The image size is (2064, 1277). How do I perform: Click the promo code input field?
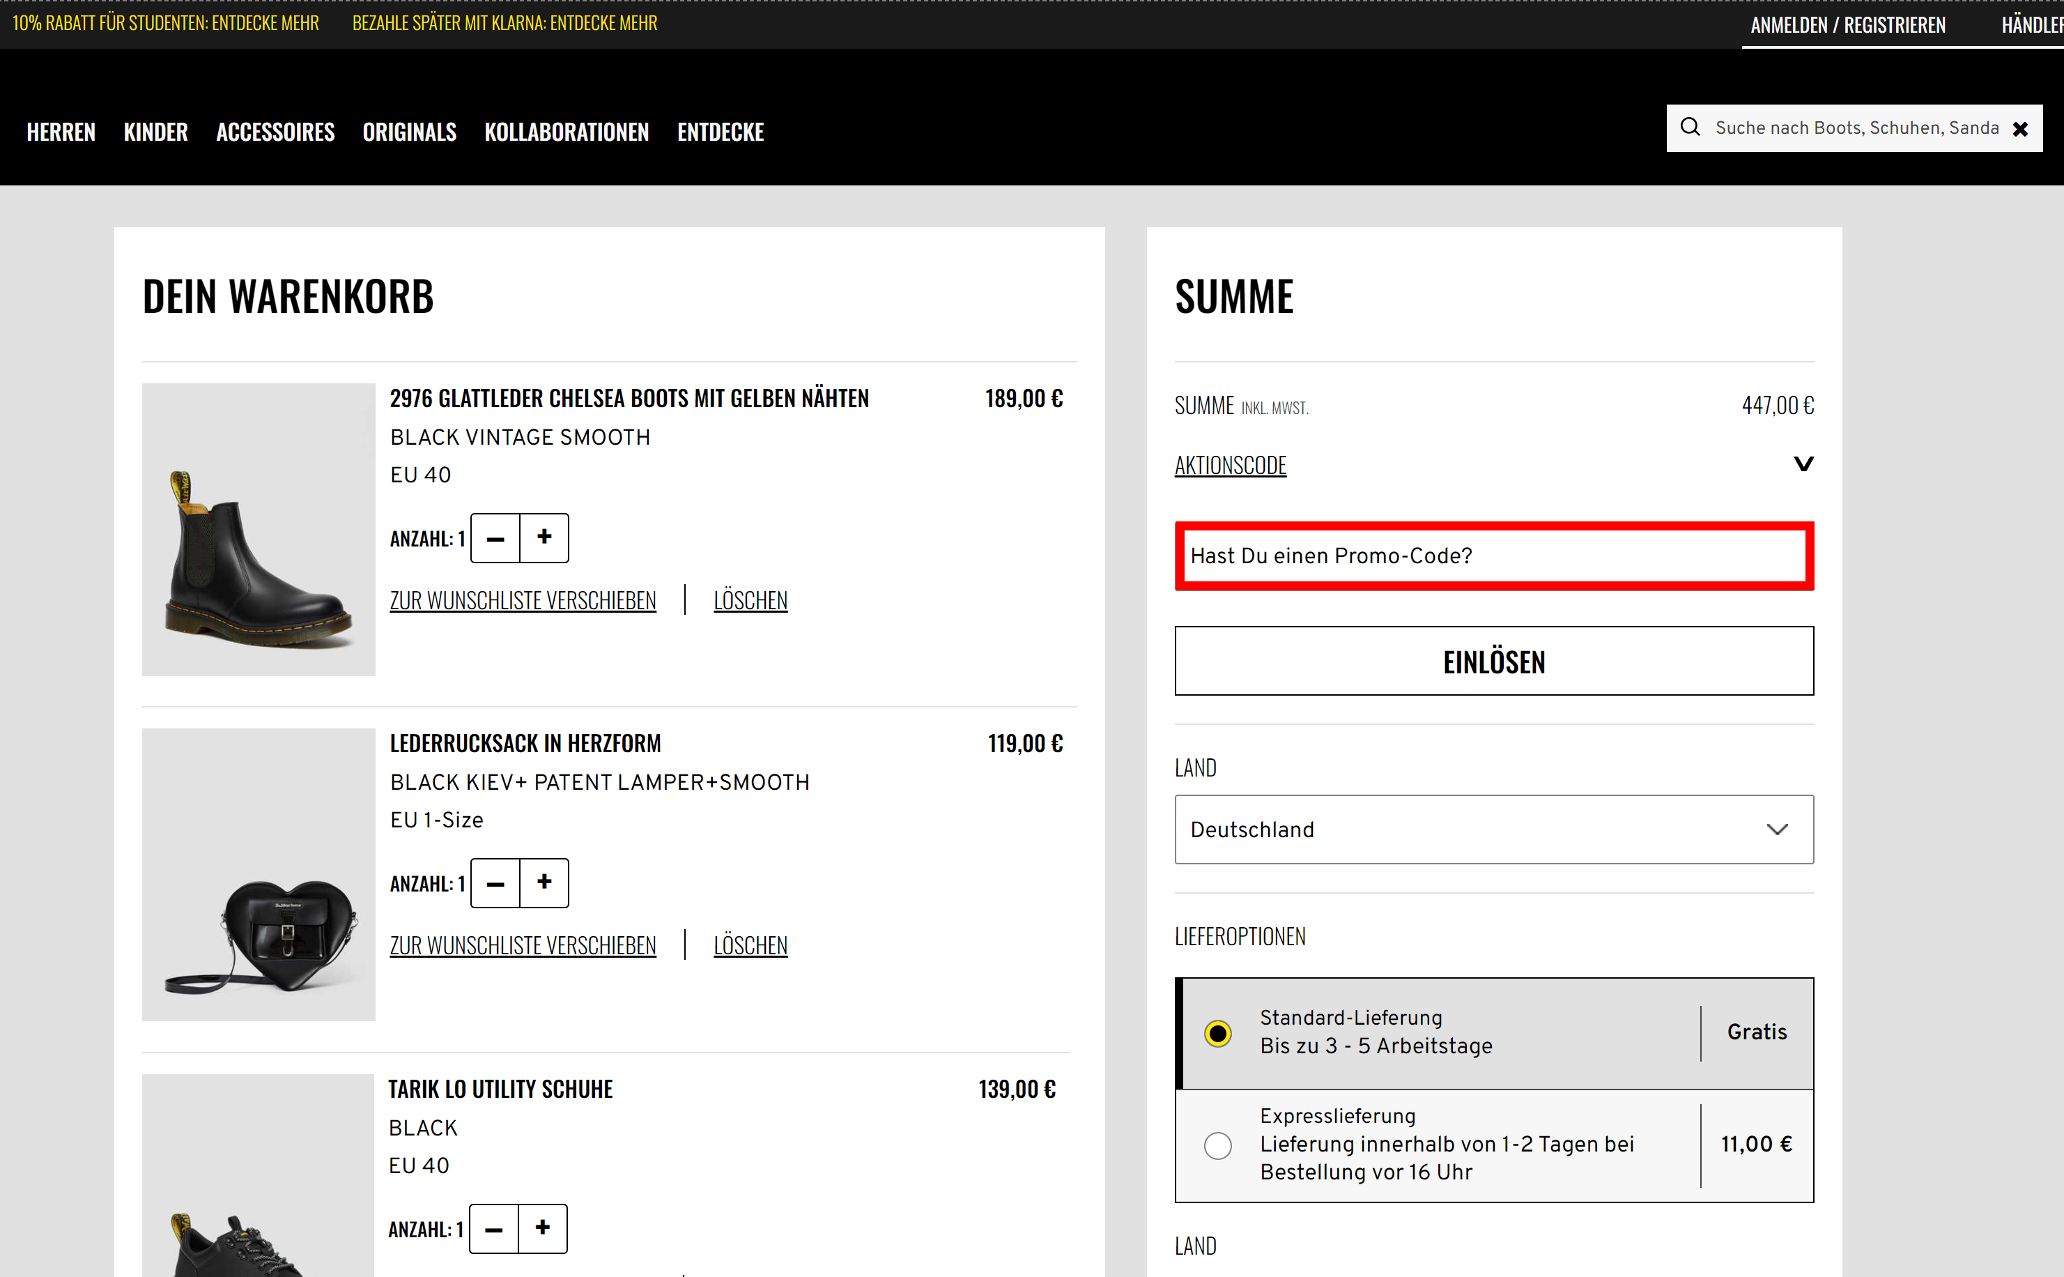(x=1493, y=556)
